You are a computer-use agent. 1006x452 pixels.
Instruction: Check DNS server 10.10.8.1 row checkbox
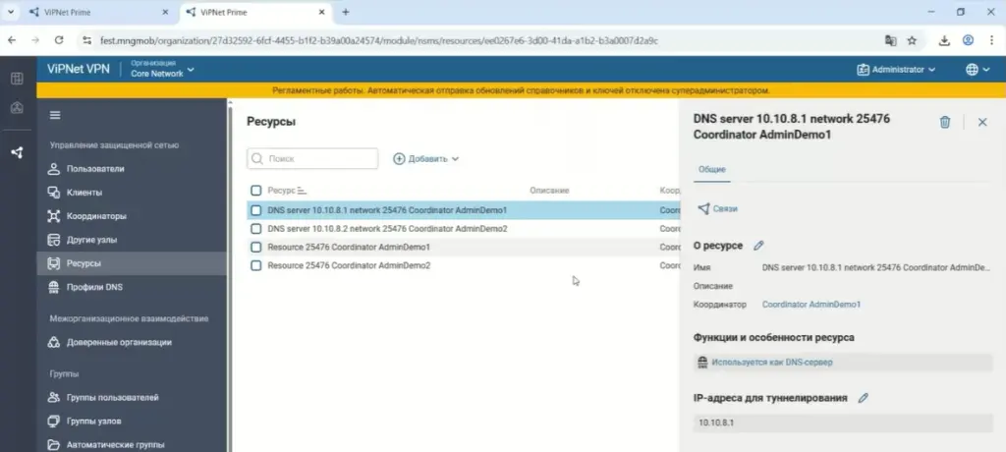coord(256,210)
